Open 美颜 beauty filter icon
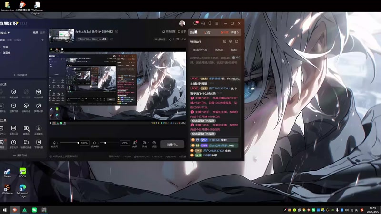The image size is (381, 214). pyautogui.click(x=135, y=144)
